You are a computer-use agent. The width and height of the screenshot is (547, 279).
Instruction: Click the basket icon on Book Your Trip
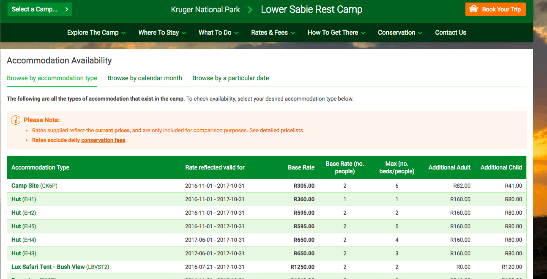(473, 9)
